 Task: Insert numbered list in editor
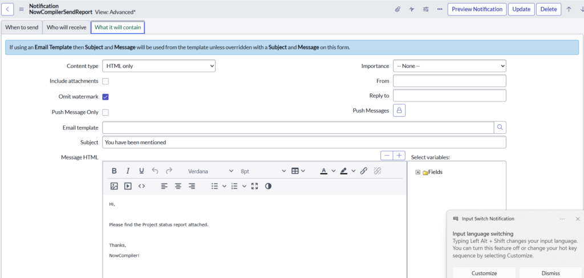[234, 186]
